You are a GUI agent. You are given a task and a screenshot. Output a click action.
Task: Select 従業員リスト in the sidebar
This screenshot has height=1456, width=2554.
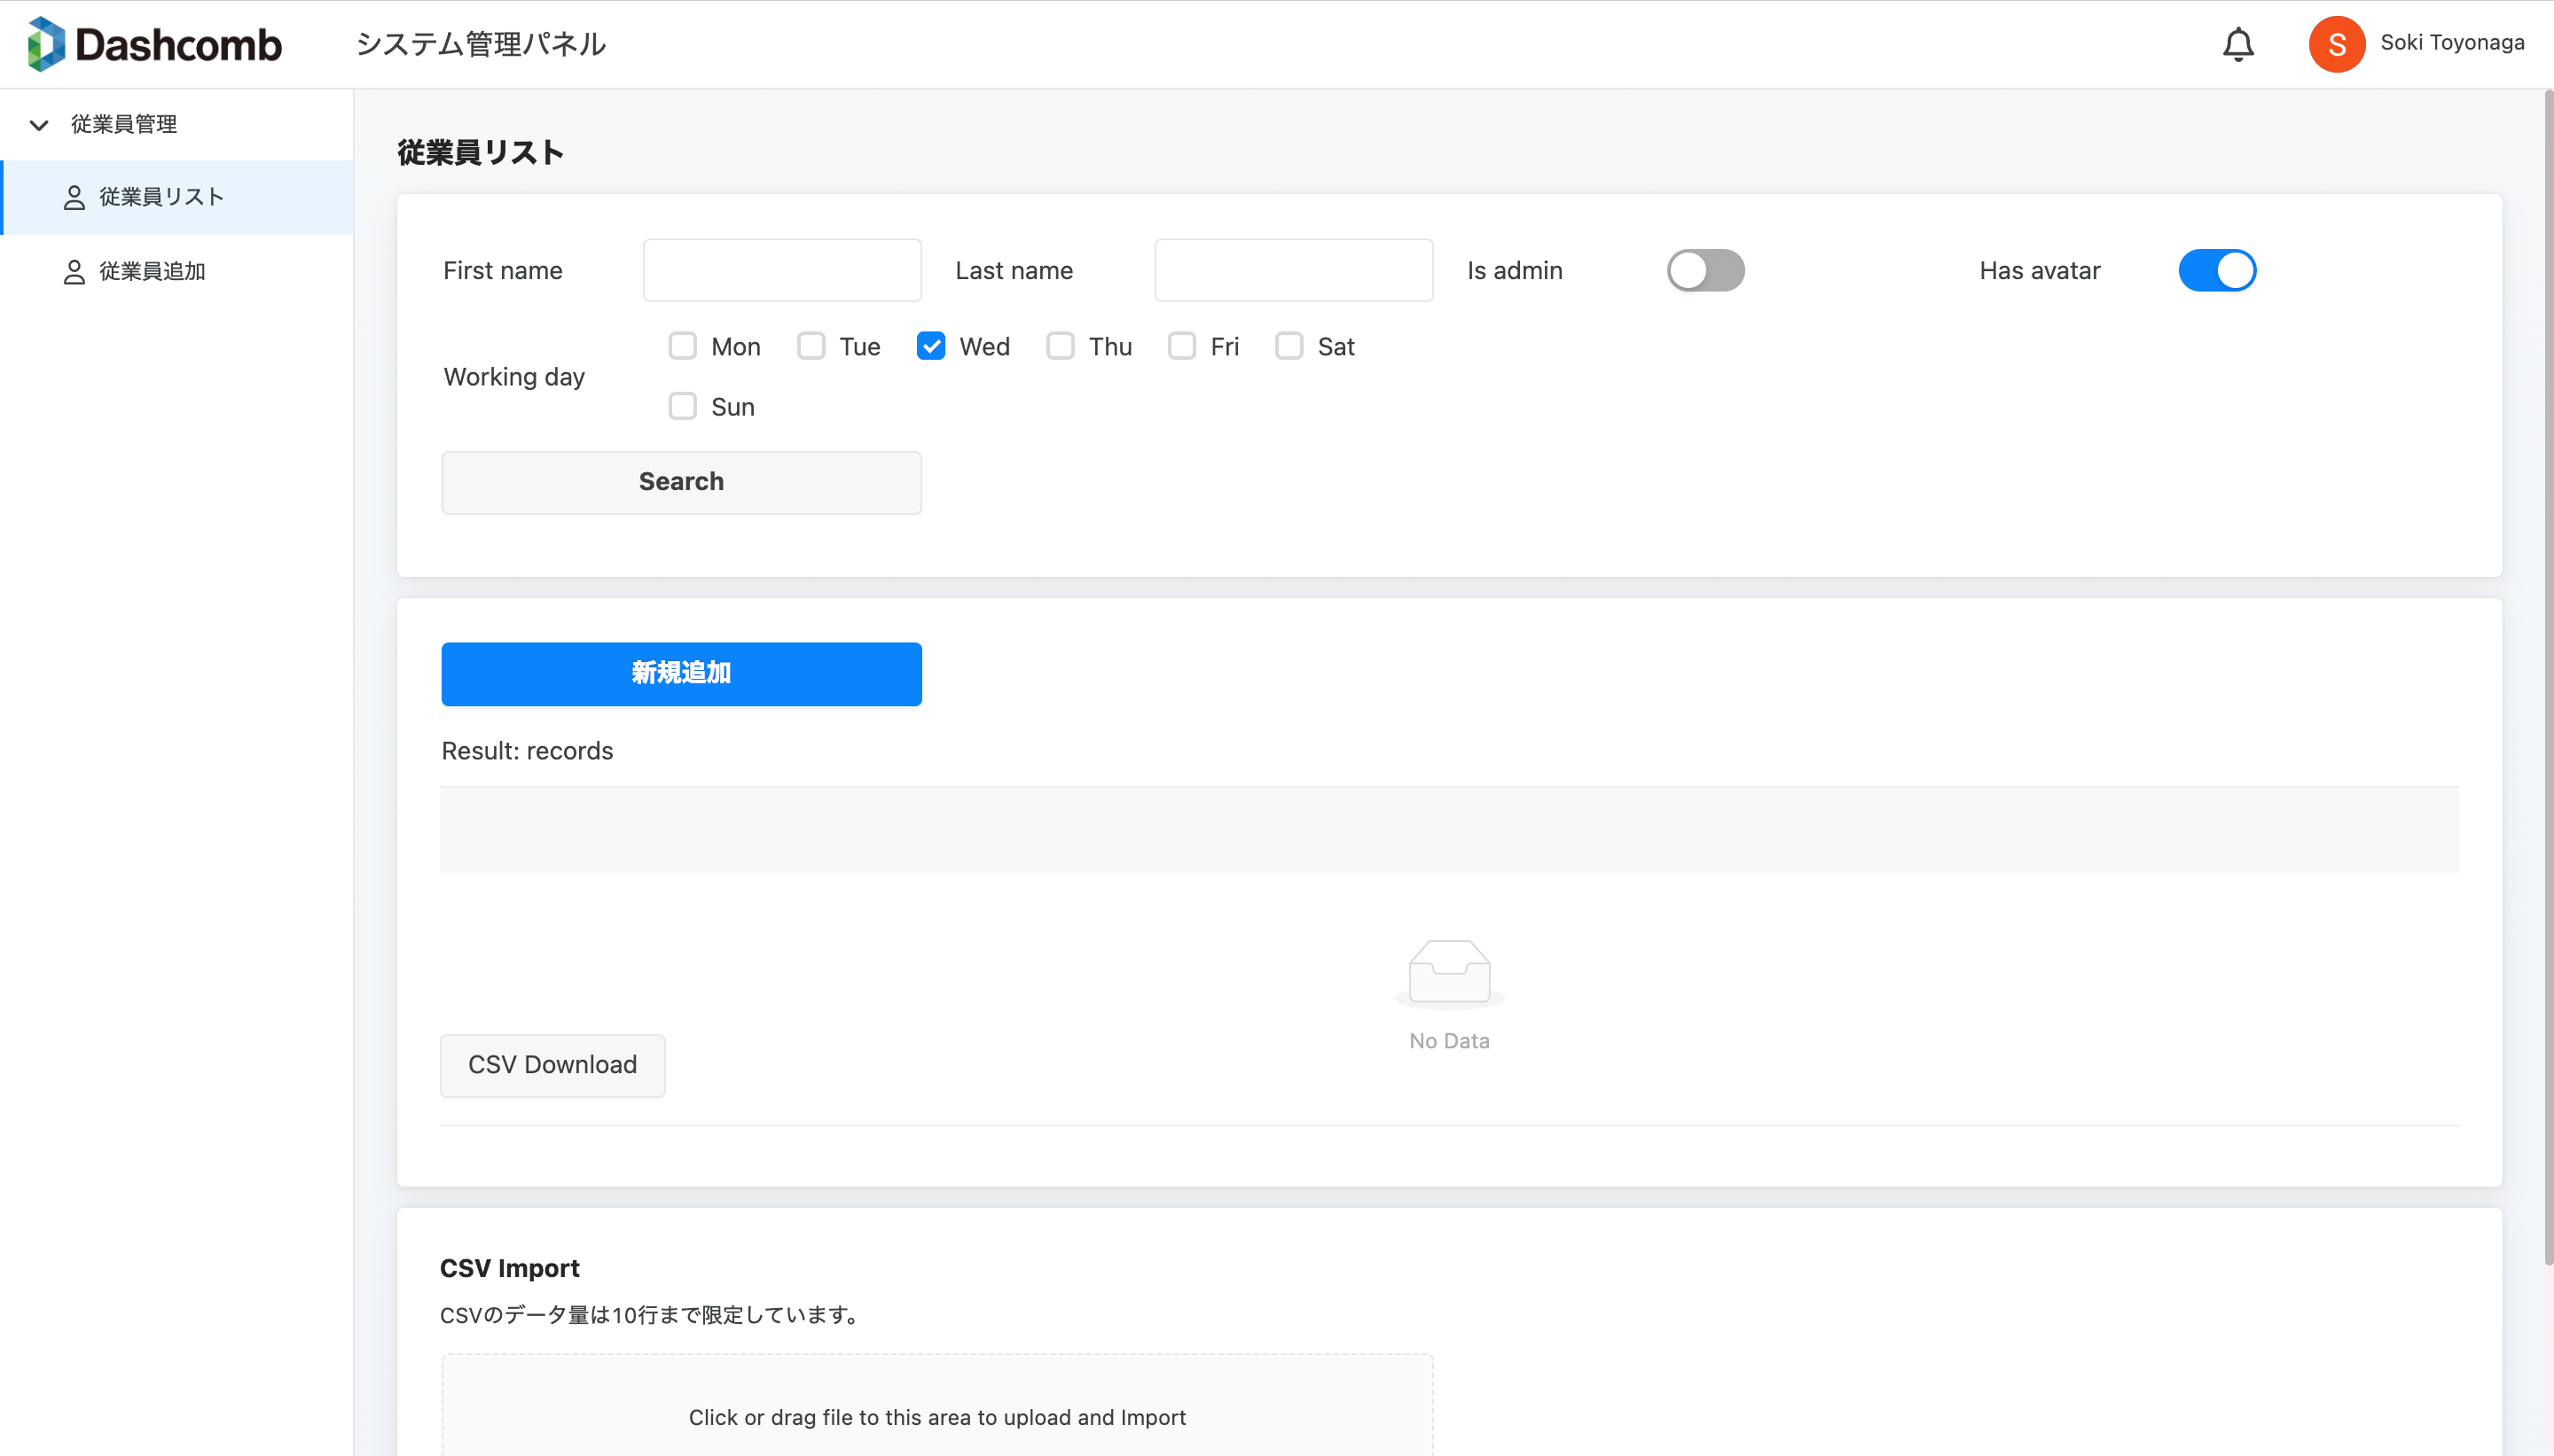tap(160, 197)
